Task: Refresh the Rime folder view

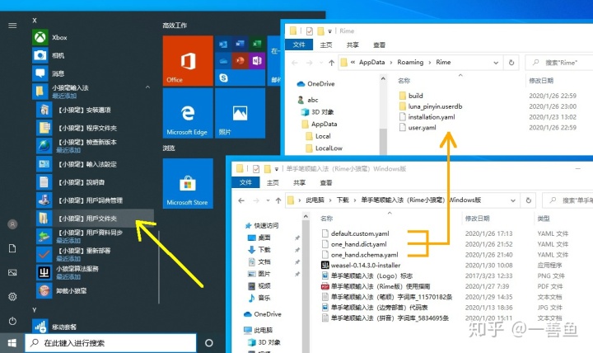Action: 511,63
